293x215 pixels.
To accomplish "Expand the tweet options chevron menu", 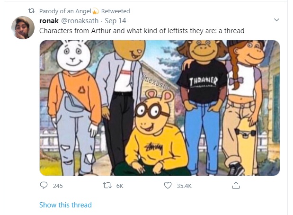I will coord(276,19).
